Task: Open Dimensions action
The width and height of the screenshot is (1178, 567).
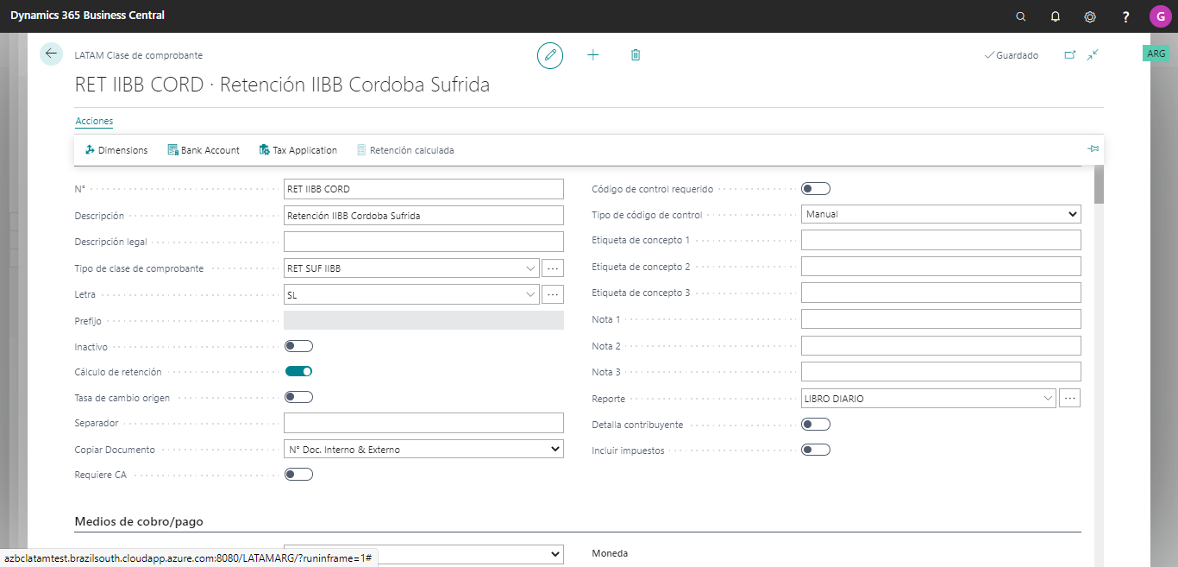Action: [x=116, y=150]
